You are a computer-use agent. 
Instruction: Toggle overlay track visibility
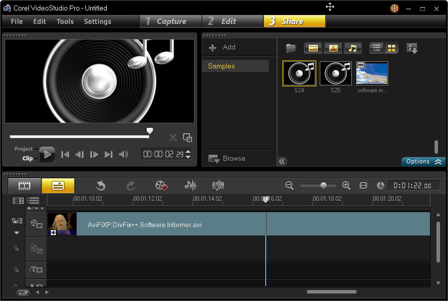click(36, 249)
